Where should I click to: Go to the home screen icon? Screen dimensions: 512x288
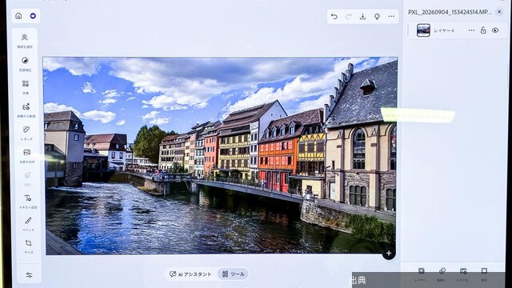(x=18, y=16)
